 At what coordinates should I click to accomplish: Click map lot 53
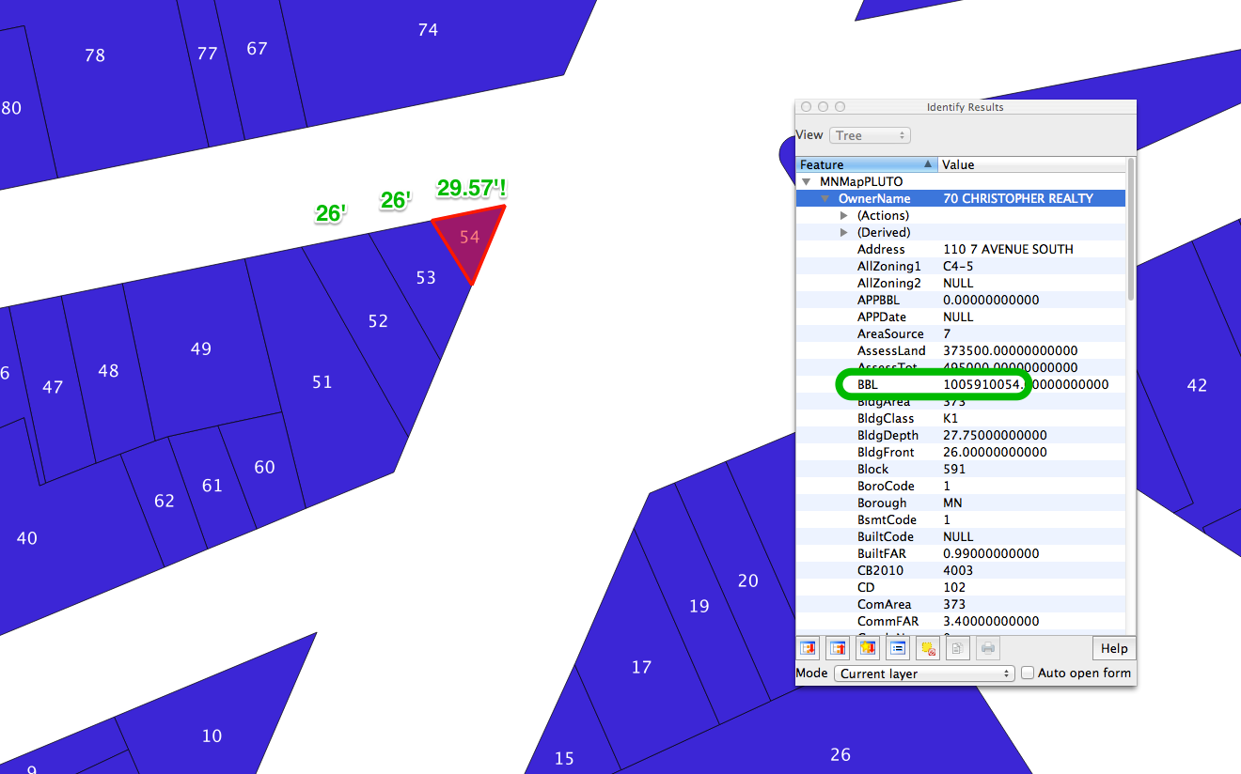(x=426, y=277)
